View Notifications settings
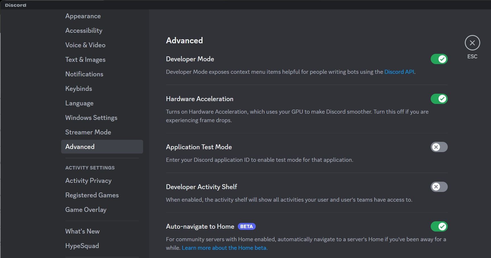Image resolution: width=491 pixels, height=258 pixels. coord(84,74)
